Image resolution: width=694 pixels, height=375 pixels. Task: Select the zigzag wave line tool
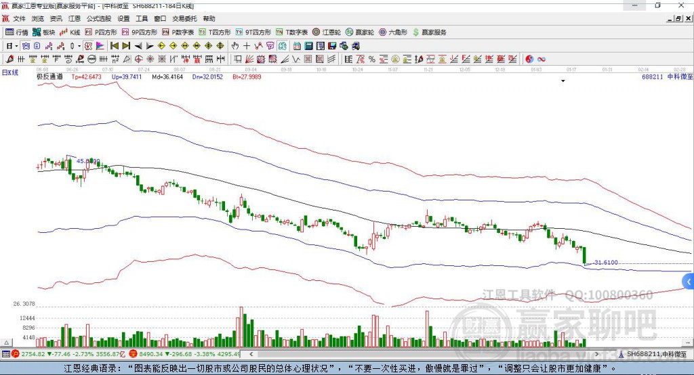pyautogui.click(x=296, y=60)
